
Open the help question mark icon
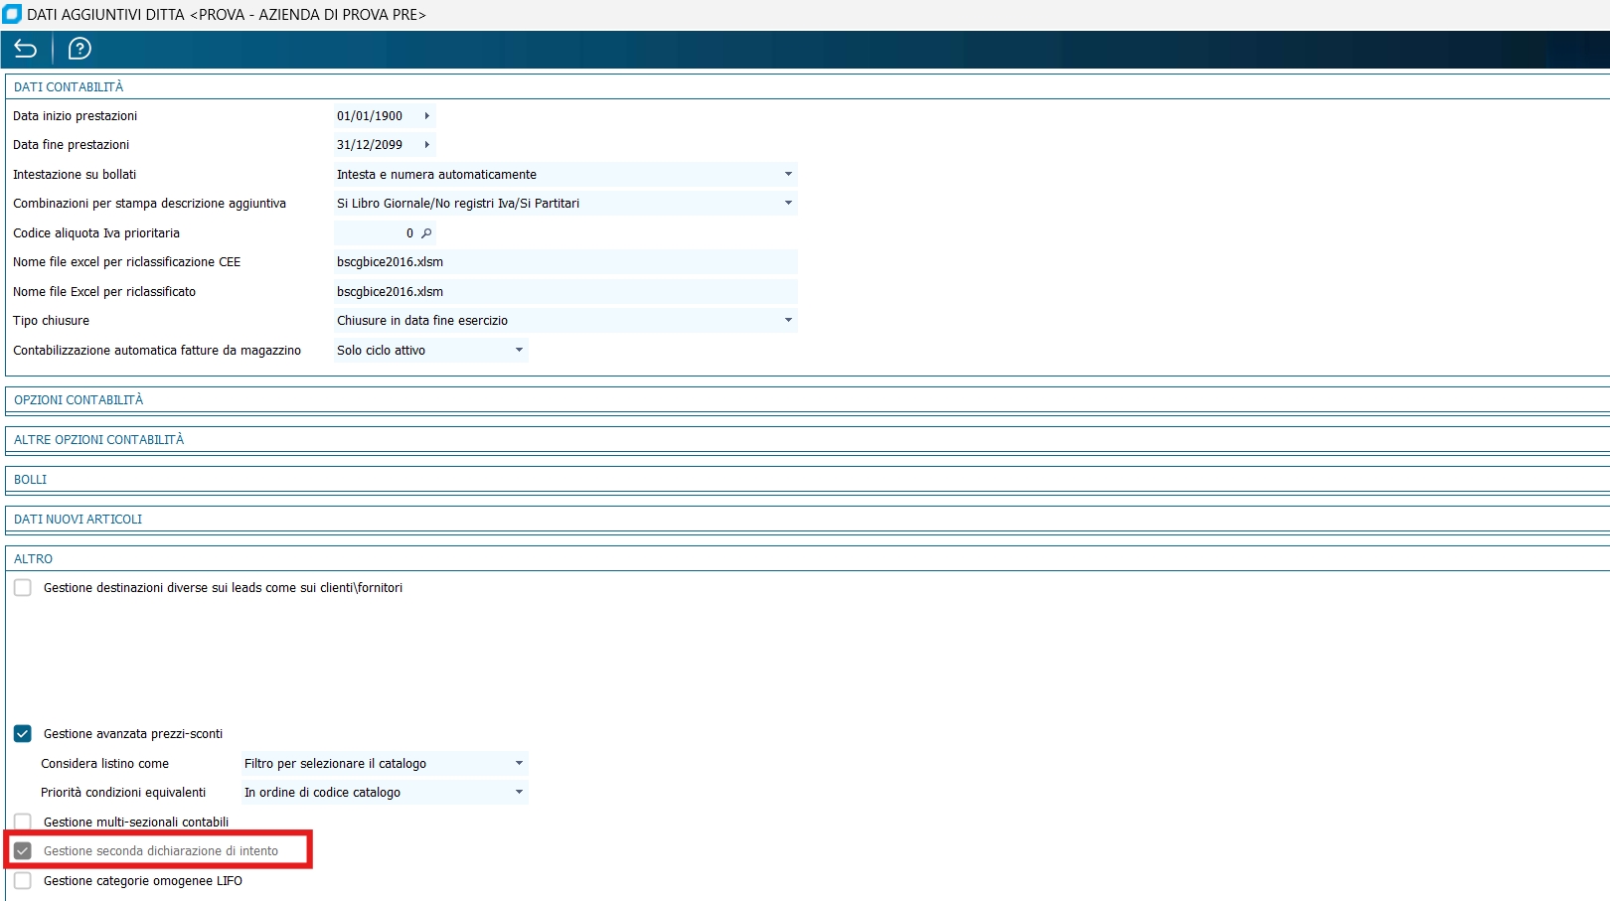[80, 49]
